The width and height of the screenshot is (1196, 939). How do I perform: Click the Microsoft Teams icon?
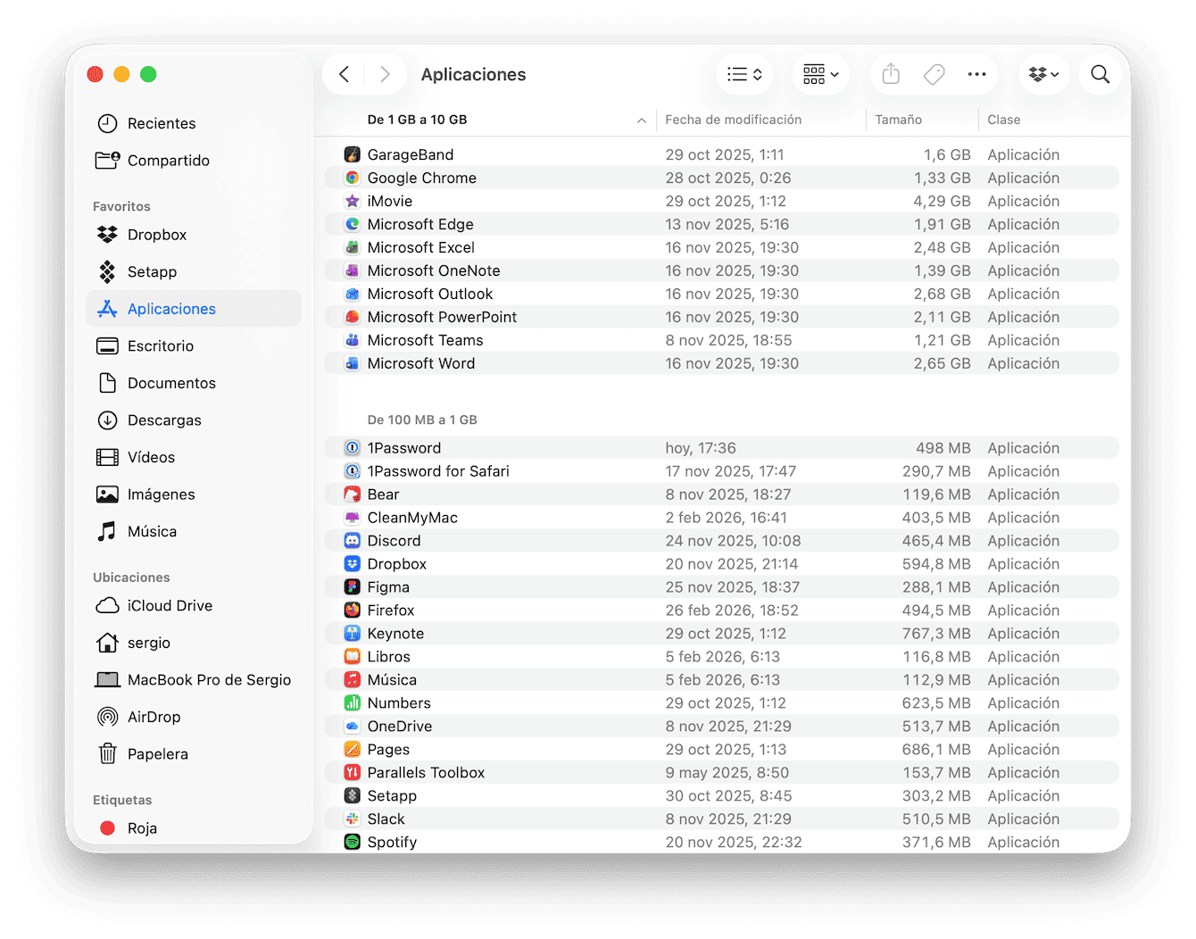click(x=353, y=340)
